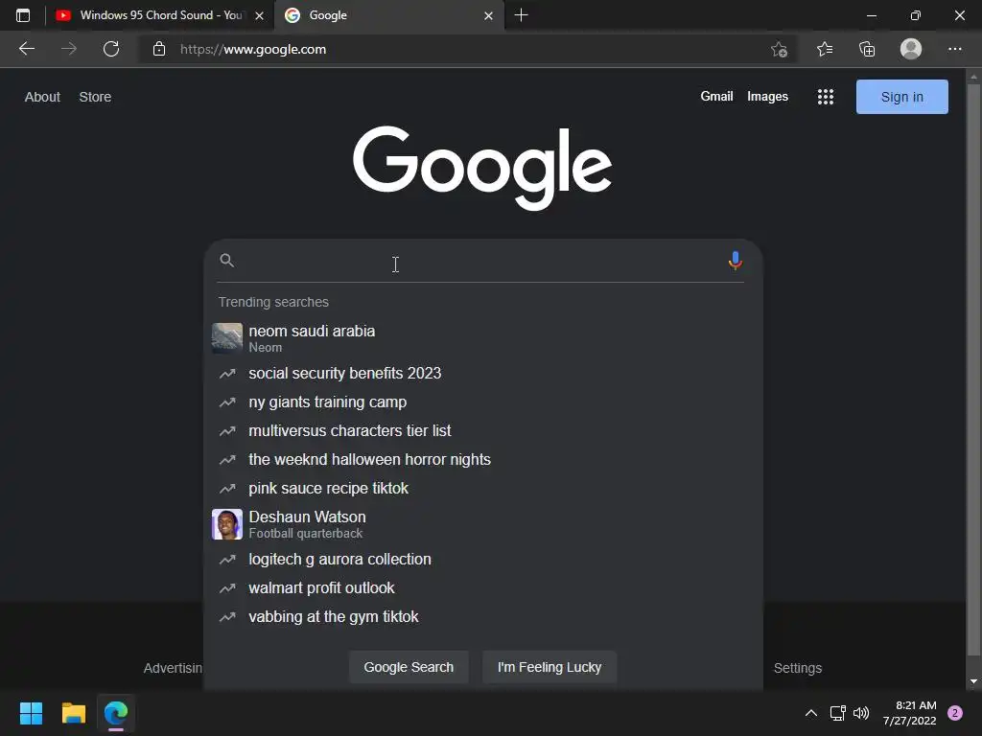Open the volume tray icon

click(862, 713)
